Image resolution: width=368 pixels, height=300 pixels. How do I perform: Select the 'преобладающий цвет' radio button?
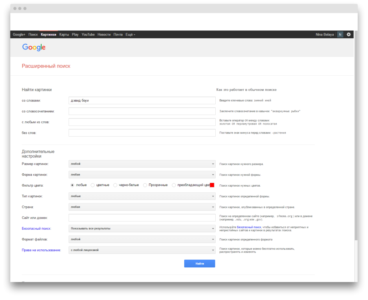174,185
